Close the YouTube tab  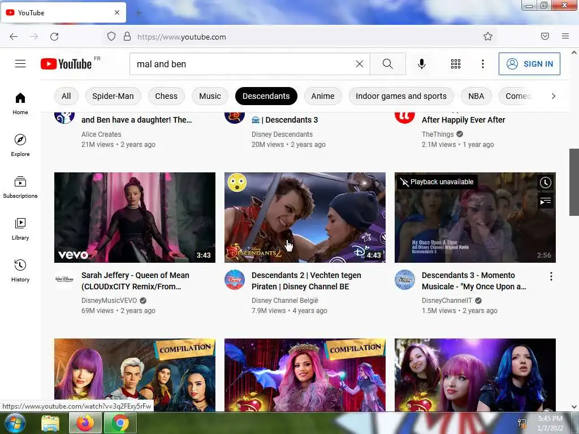[117, 12]
